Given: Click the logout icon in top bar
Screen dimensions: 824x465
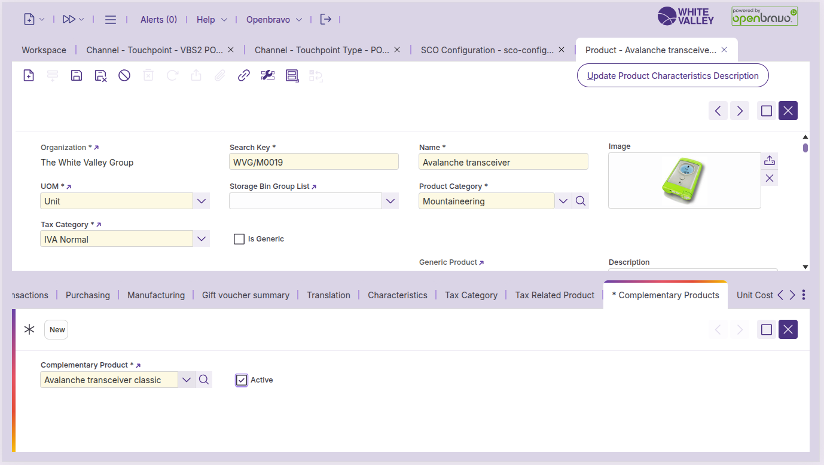Looking at the screenshot, I should 325,20.
